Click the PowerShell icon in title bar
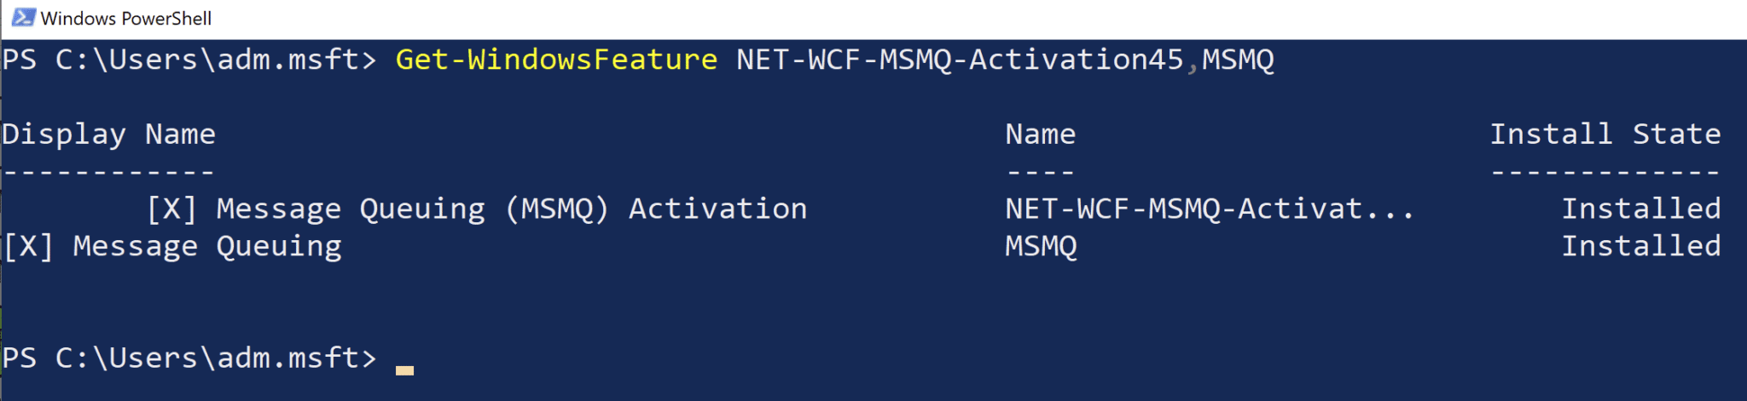The image size is (1747, 401). [23, 18]
